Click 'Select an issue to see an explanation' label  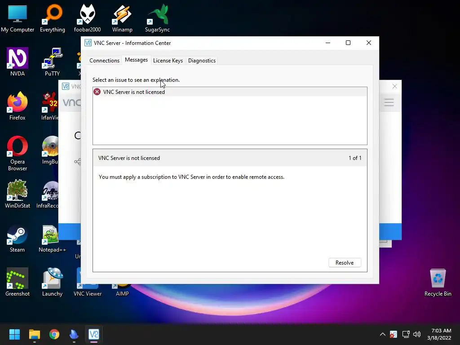(x=136, y=80)
